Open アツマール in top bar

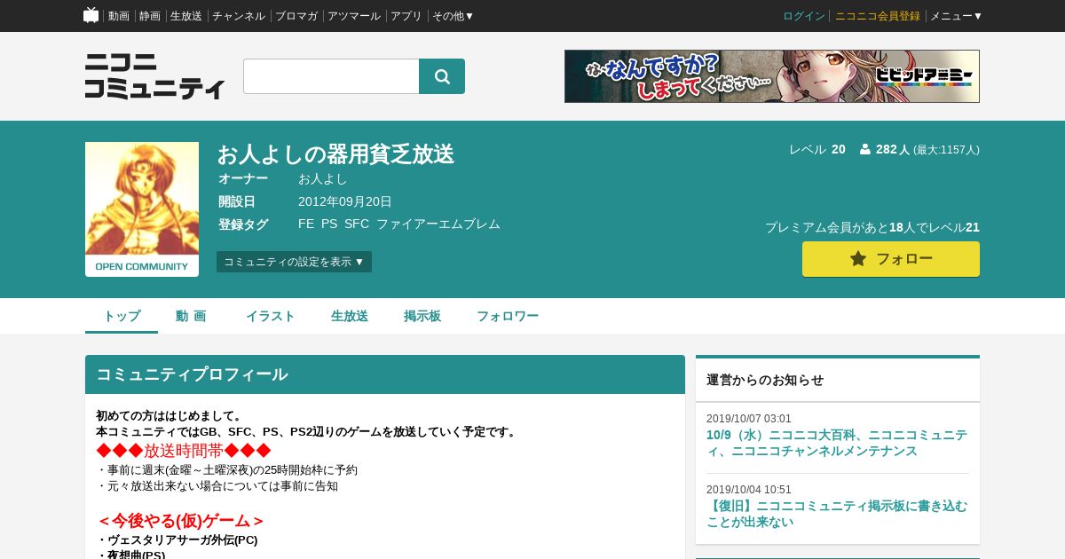[354, 16]
